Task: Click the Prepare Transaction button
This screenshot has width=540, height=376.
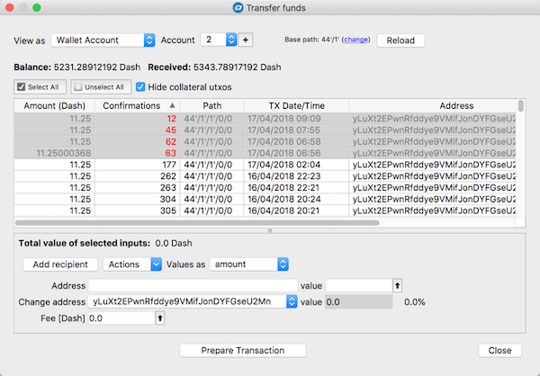Action: click(243, 351)
